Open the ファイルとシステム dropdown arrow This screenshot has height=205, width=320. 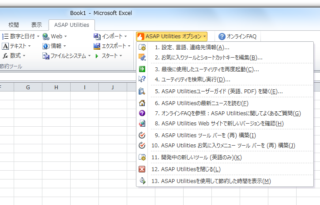tap(89, 56)
